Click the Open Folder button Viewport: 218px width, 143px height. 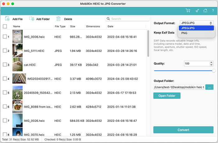tap(167, 96)
